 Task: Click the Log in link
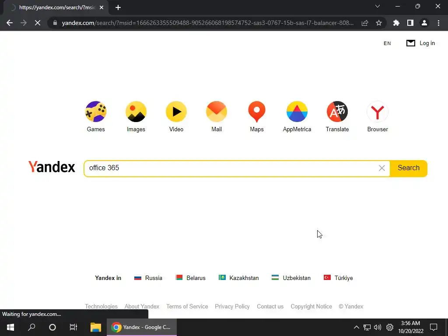pos(427,43)
